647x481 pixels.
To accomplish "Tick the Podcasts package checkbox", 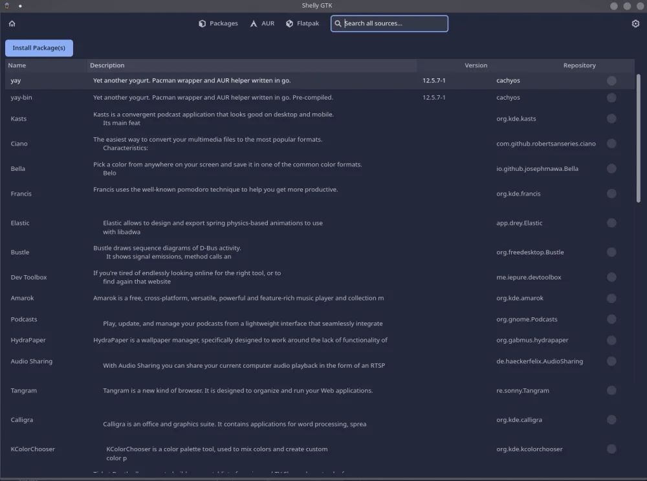I will 611,319.
